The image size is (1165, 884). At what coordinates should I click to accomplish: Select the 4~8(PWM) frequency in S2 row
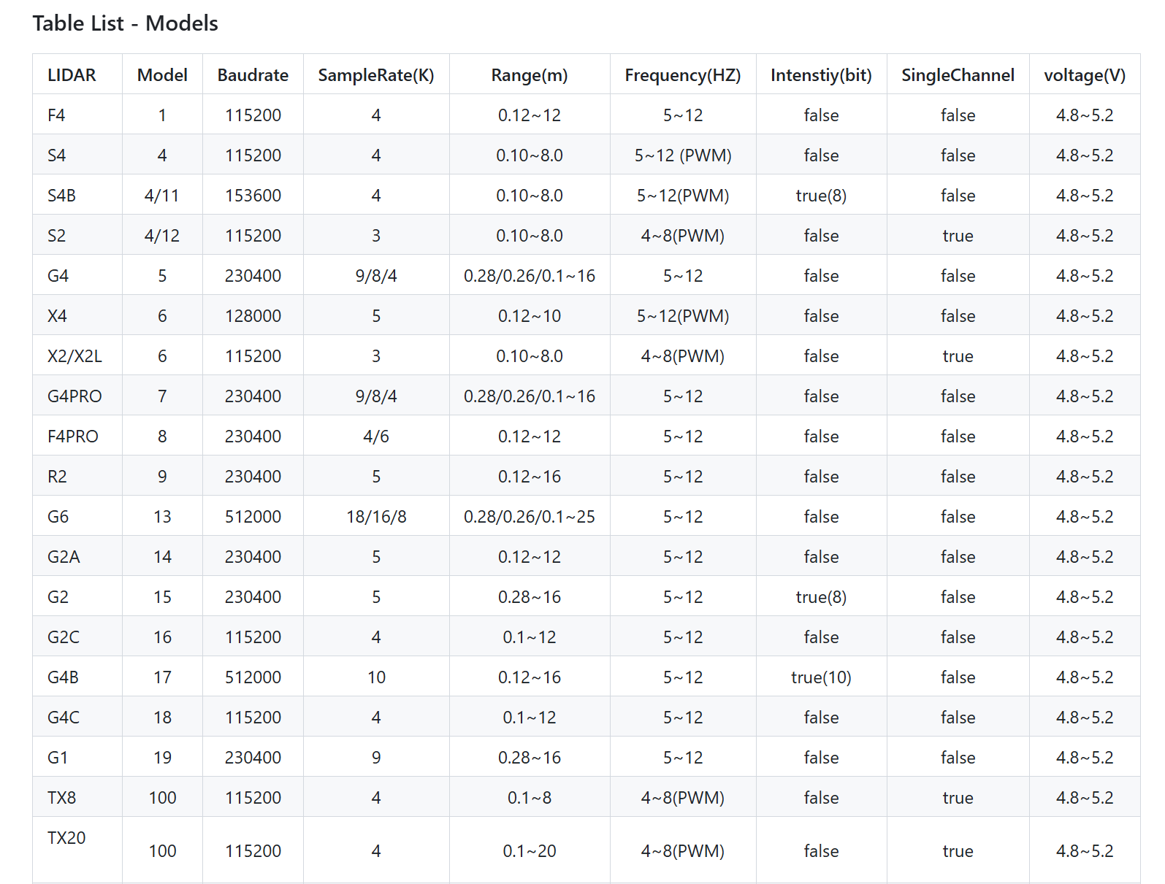tap(683, 236)
